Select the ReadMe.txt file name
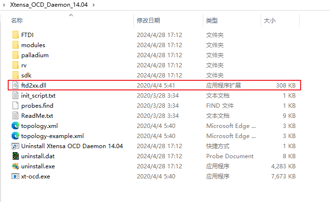The image size is (330, 202). [37, 115]
